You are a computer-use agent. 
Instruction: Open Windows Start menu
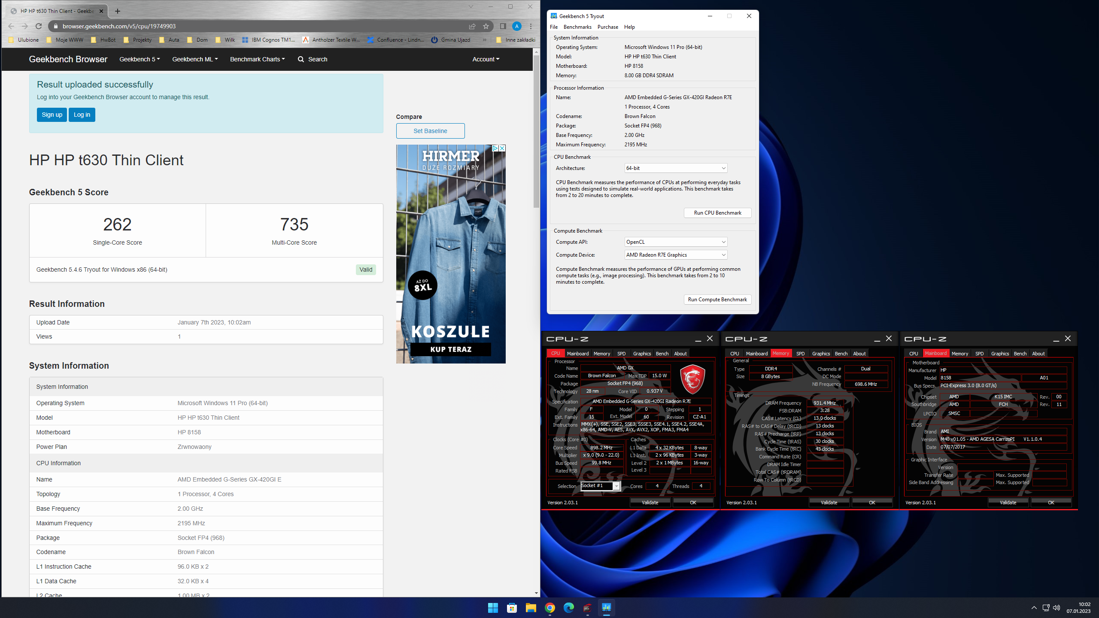tap(493, 608)
